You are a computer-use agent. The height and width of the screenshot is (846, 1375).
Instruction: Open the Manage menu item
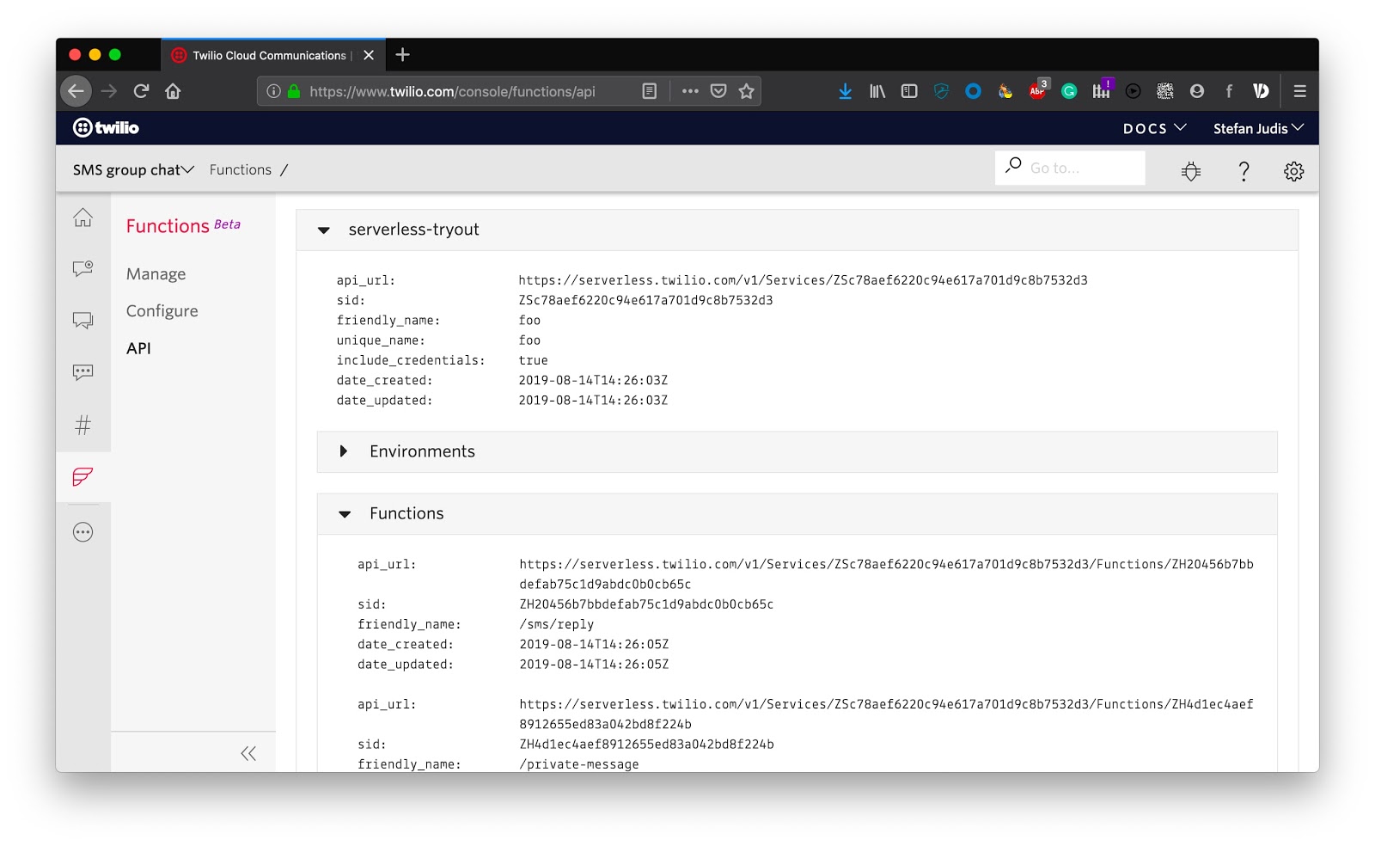pos(156,274)
